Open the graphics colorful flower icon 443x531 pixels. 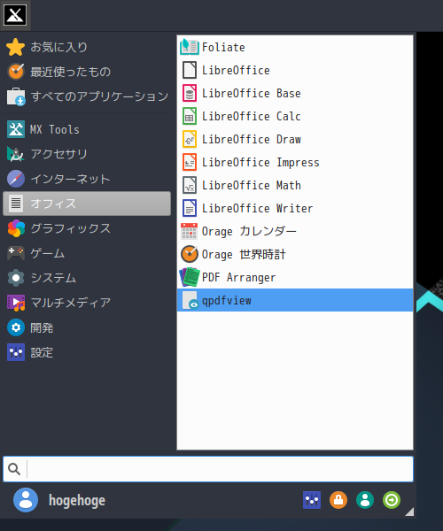point(16,228)
